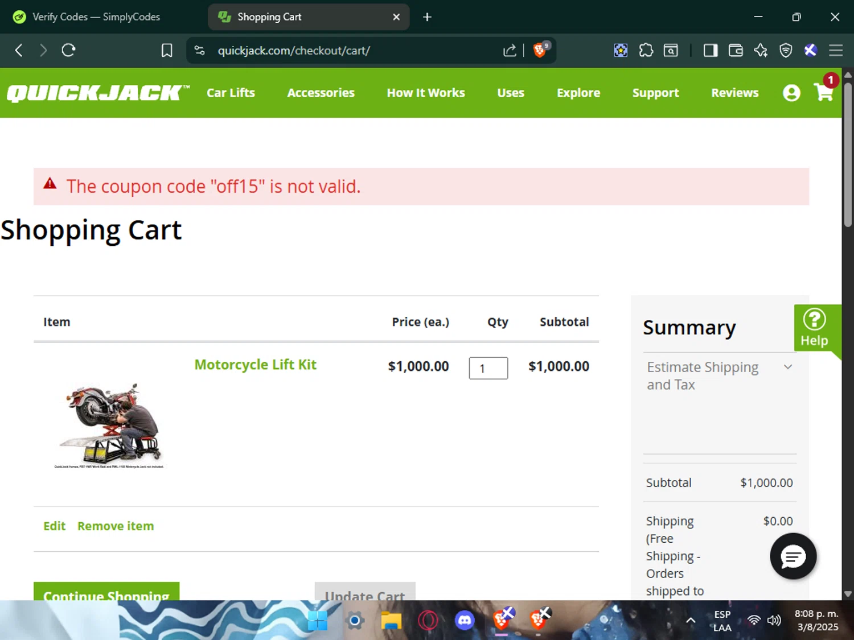Click the quantity input field
This screenshot has width=854, height=640.
[x=488, y=368]
